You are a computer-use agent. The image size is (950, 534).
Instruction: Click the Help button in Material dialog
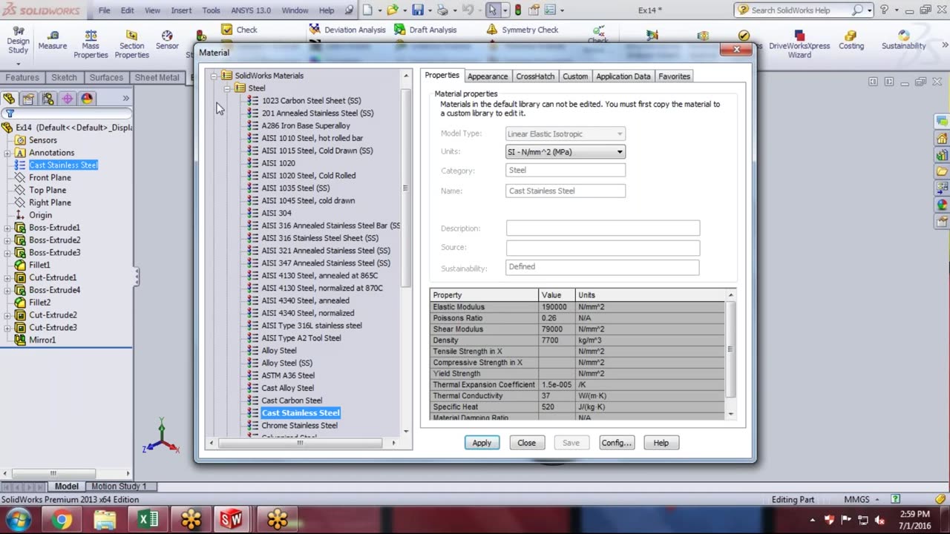tap(661, 443)
